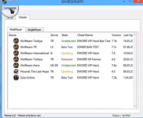
Task: Switch to the Cheats tab
Action: [23, 17]
